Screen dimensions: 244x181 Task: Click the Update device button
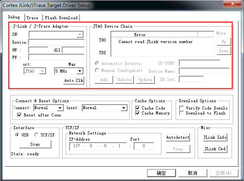(145, 80)
